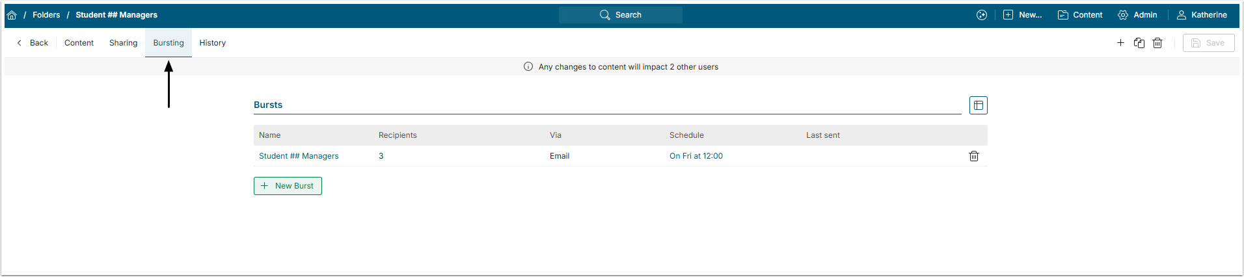Click the table layout icon beside Bursts
Viewport: 1244px width, 277px height.
979,105
